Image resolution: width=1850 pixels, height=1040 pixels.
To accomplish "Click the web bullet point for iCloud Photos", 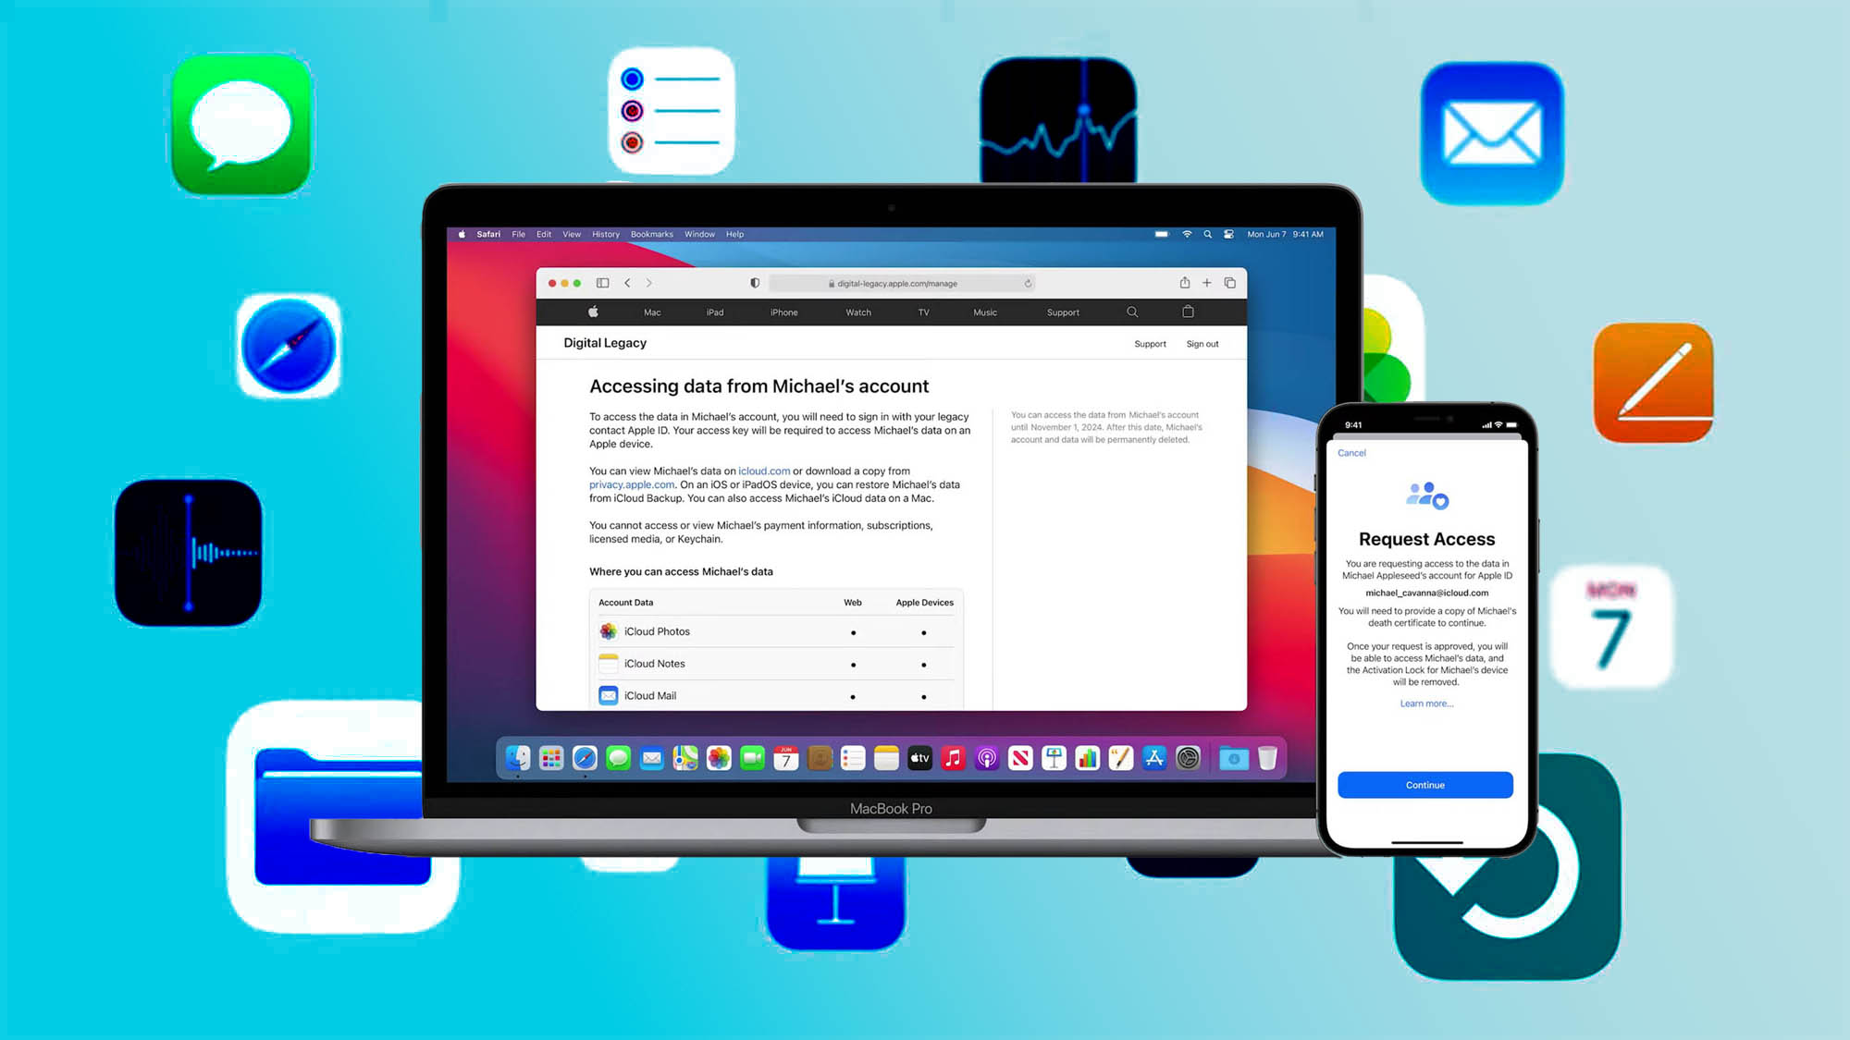I will click(853, 632).
